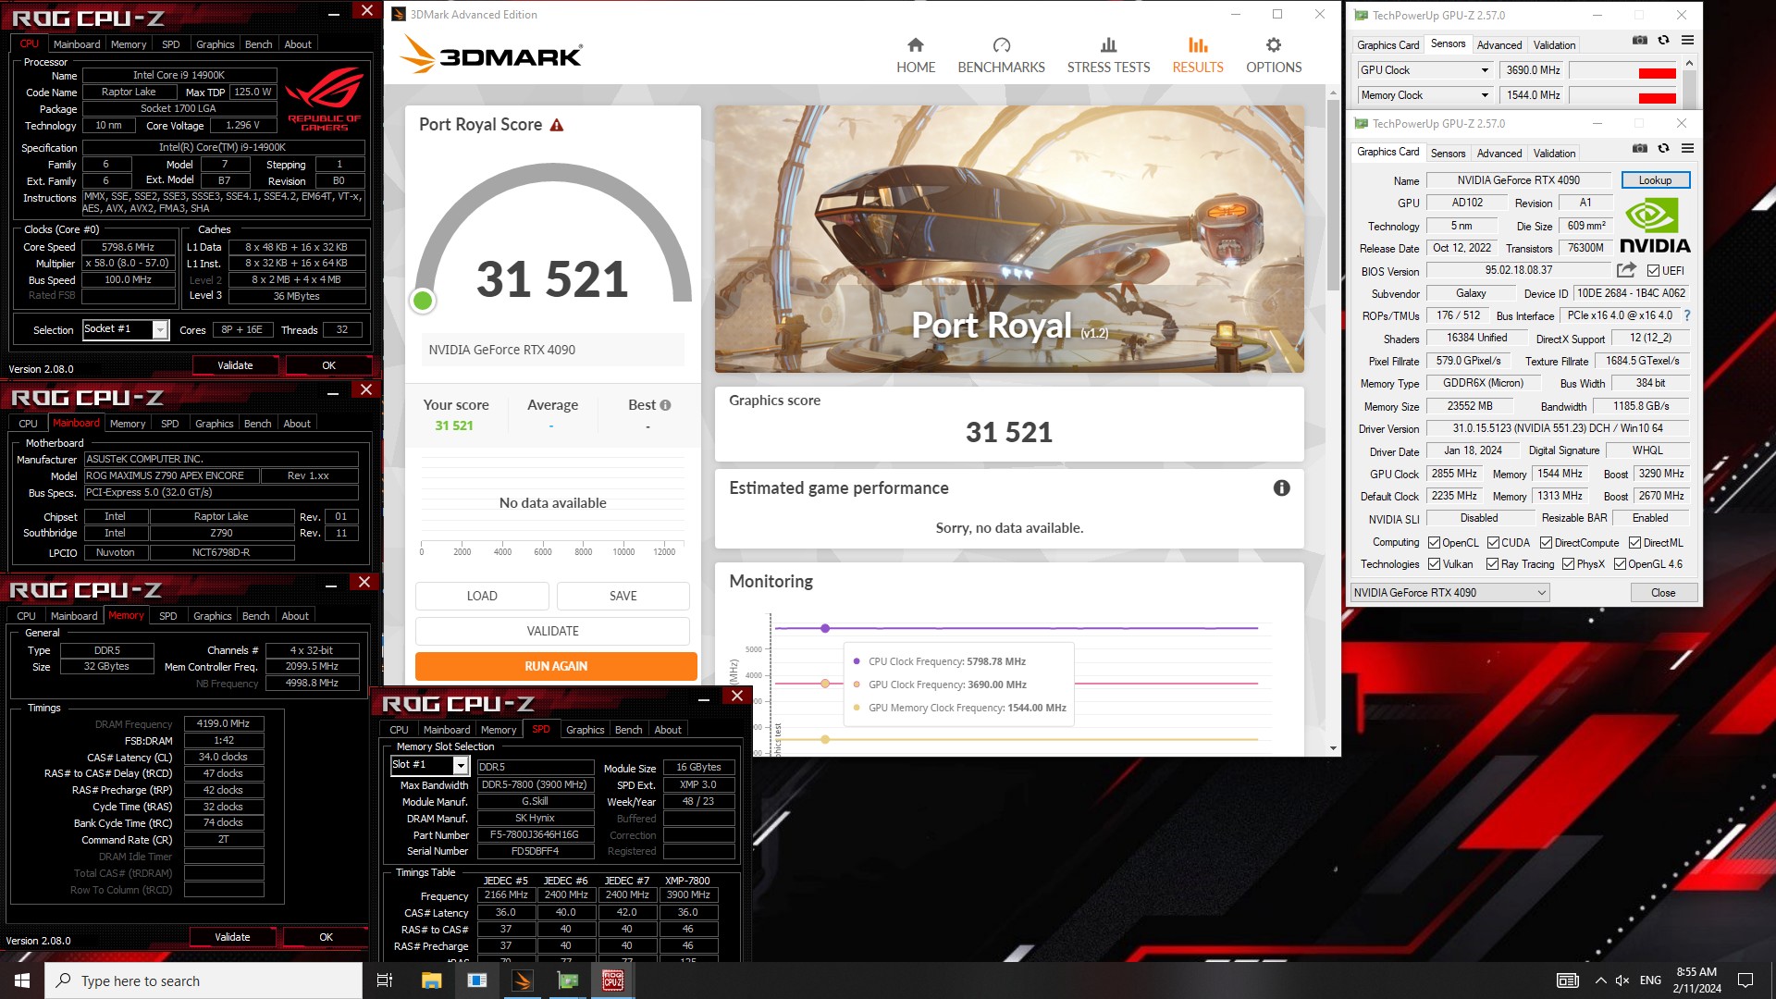Open OPTIONS gear in 3DMark
Screen dimensions: 1776x999
point(1274,55)
